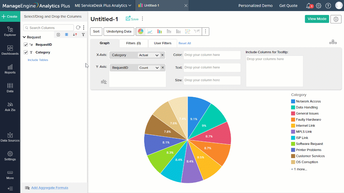Viewport: 344px width, 193px height.
Task: Click Reset All link
Action: (185, 43)
